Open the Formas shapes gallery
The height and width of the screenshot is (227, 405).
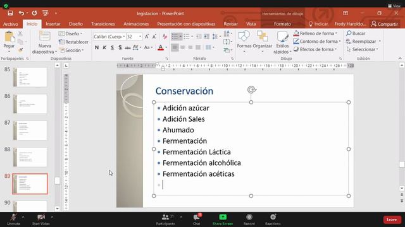coord(244,42)
